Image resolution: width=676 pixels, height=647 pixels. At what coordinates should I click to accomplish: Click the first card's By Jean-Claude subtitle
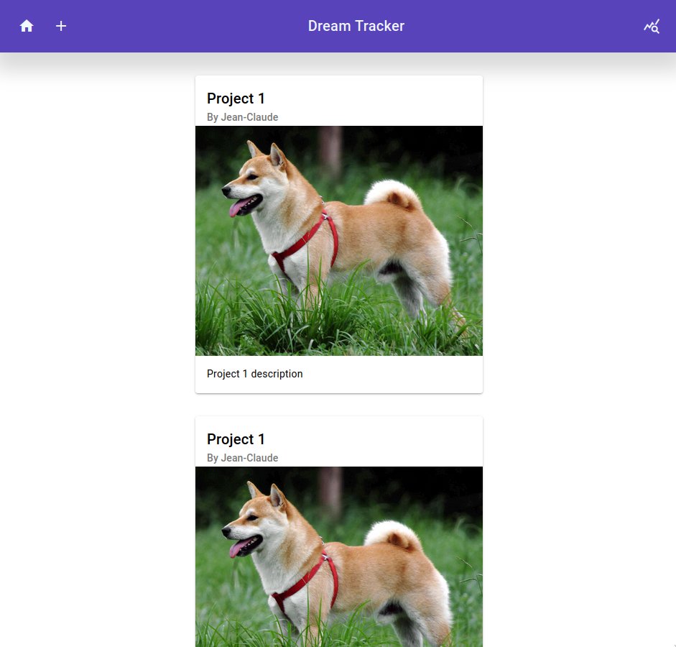click(x=242, y=117)
